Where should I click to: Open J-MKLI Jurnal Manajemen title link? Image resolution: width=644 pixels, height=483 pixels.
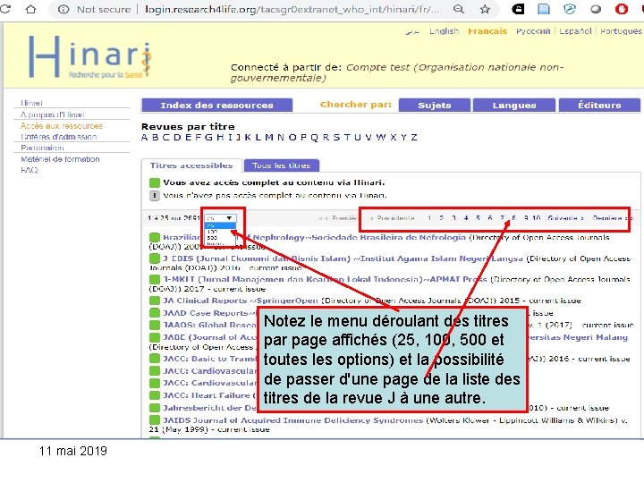click(325, 279)
